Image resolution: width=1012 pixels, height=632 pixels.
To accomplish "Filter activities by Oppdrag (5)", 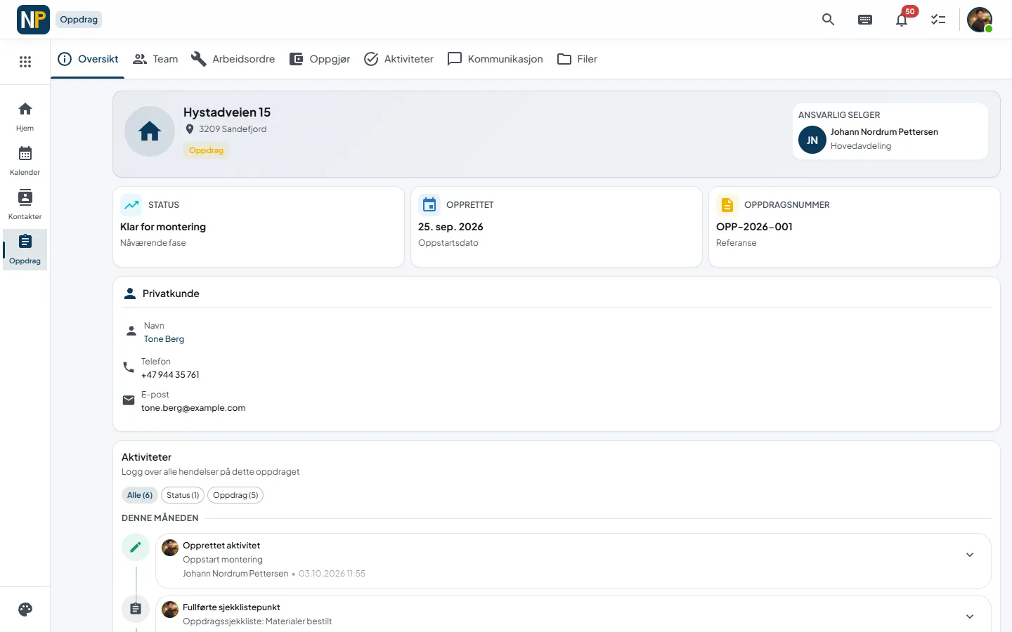I will pyautogui.click(x=235, y=495).
